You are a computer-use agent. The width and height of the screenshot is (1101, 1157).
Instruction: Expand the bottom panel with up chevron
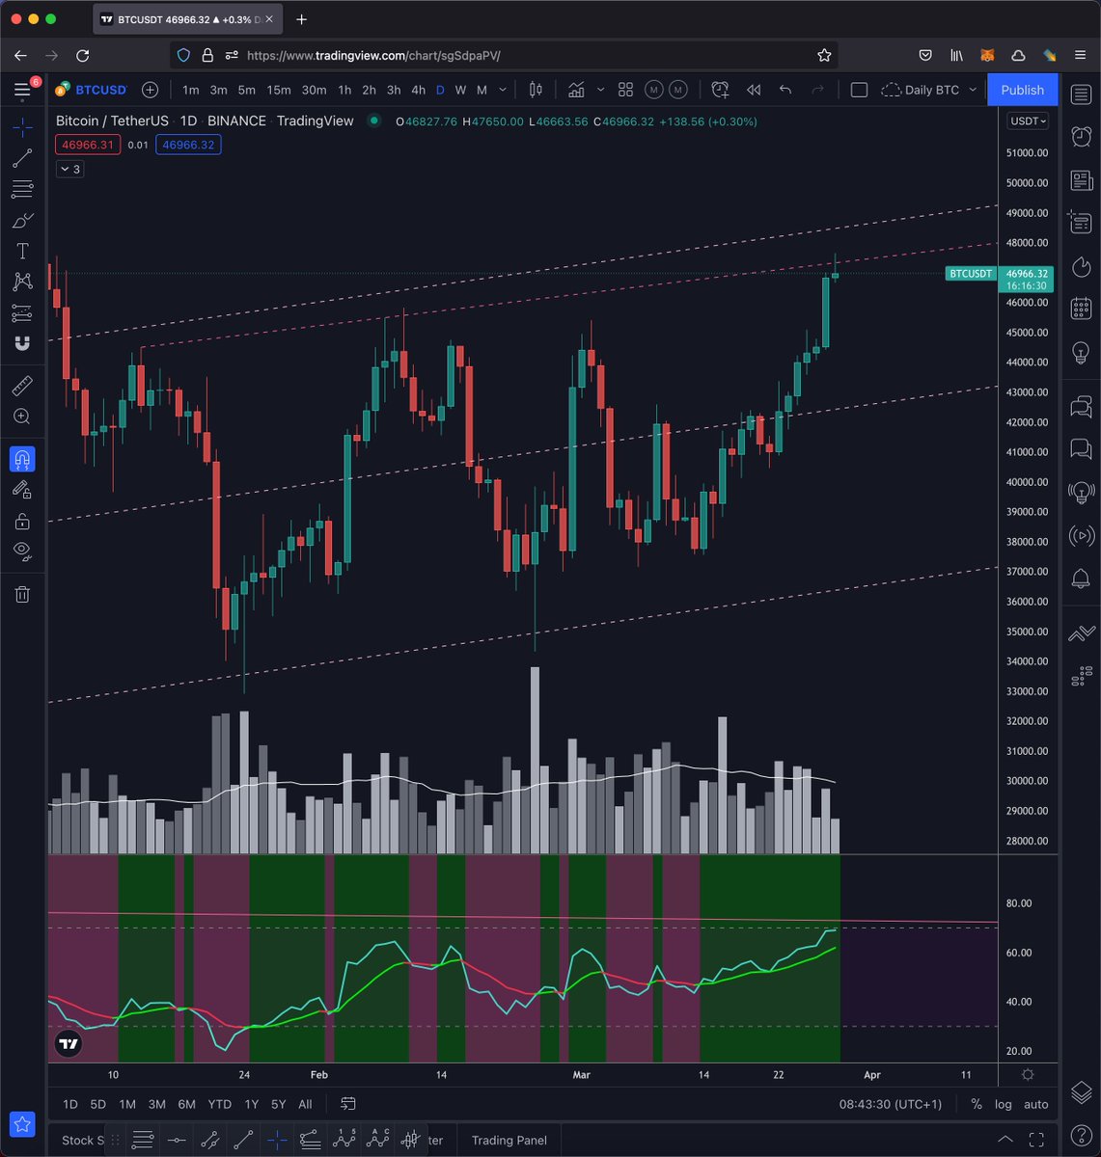tap(1005, 1140)
